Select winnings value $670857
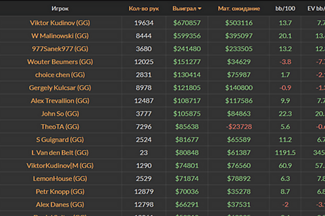Viewport: 325px width, 216px height. pos(187,23)
